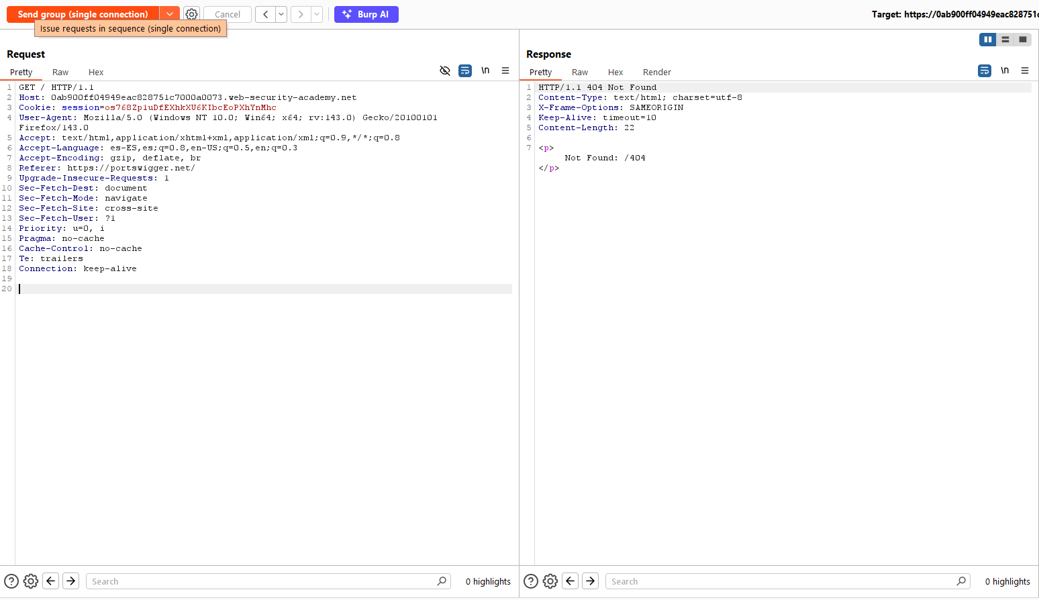Select top-bottom stacked layout view
Screen dimensions: 1039x600
[1005, 40]
